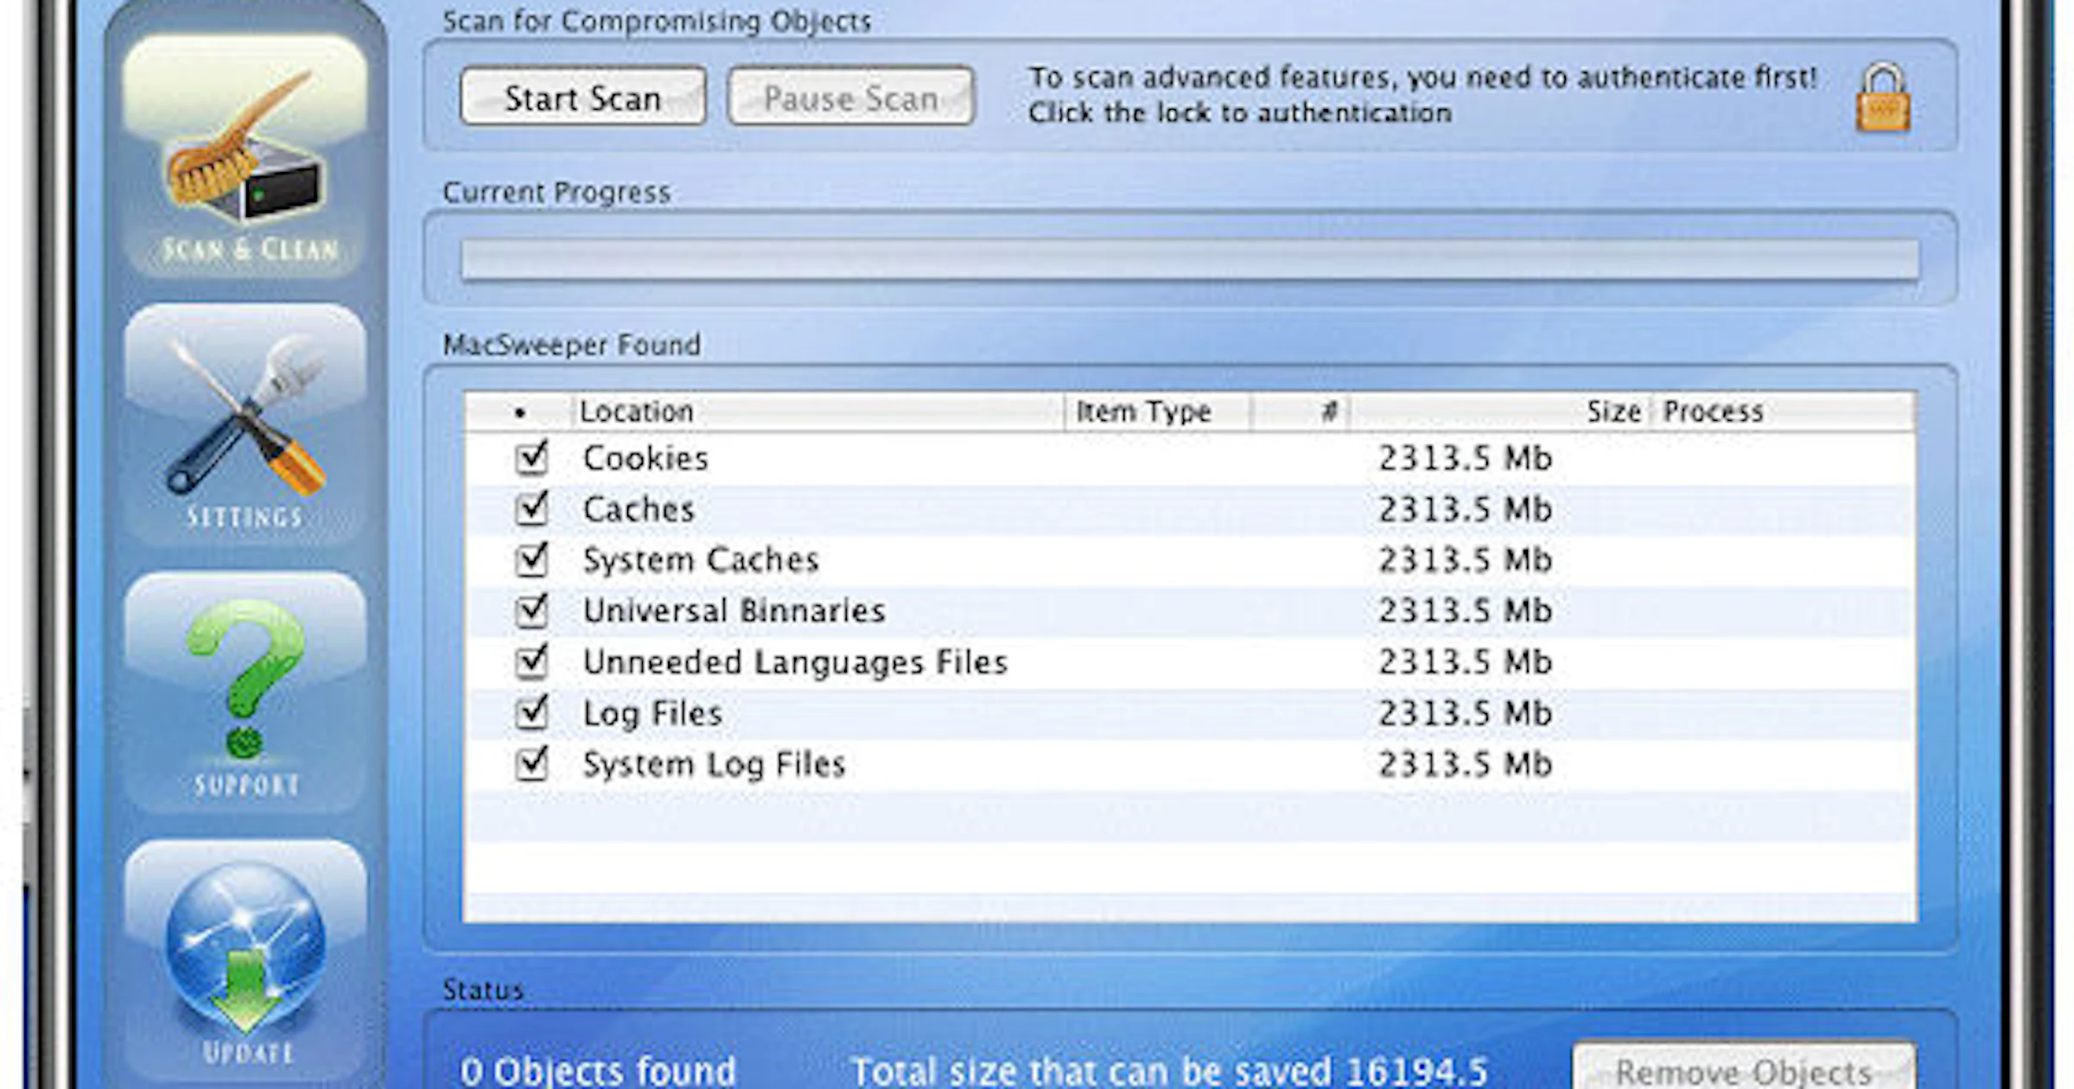This screenshot has height=1089, width=2074.
Task: Start the scan
Action: [583, 97]
